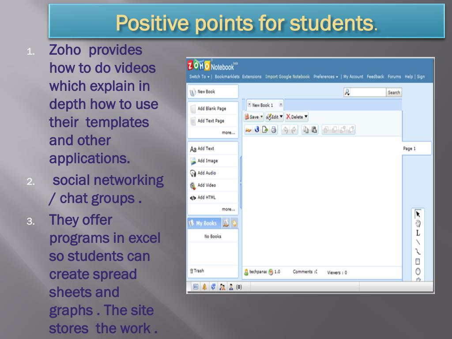Select the Page 1 tab

417,148
